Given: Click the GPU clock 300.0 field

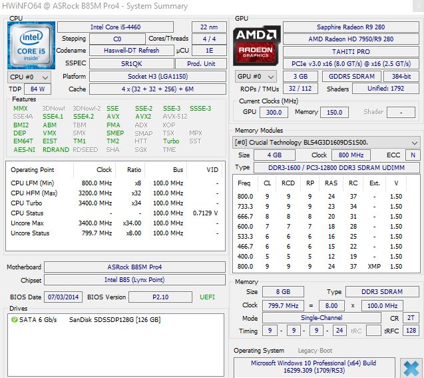Looking at the screenshot, I should (274, 113).
